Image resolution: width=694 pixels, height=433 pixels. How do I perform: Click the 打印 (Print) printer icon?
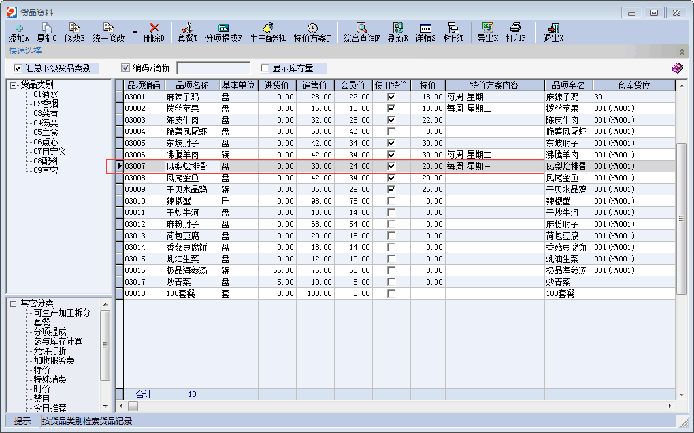(x=516, y=28)
